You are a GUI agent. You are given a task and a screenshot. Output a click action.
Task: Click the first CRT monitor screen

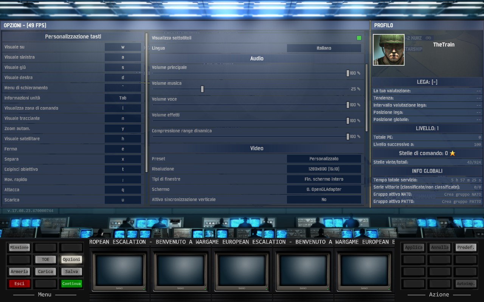[x=119, y=270]
